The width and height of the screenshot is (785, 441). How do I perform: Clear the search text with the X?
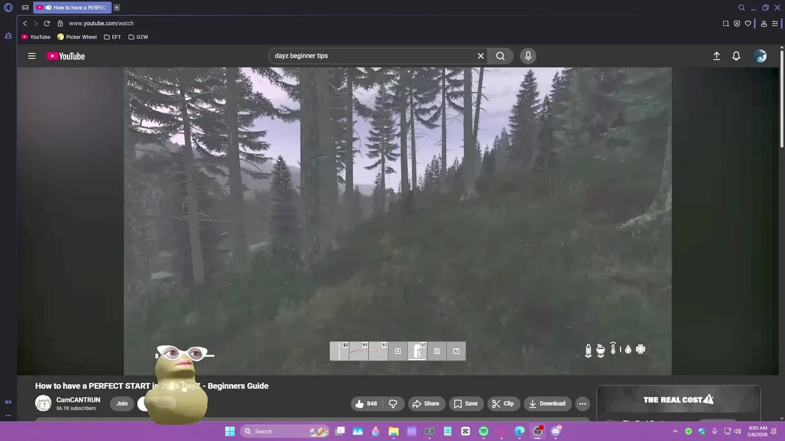[x=481, y=56]
